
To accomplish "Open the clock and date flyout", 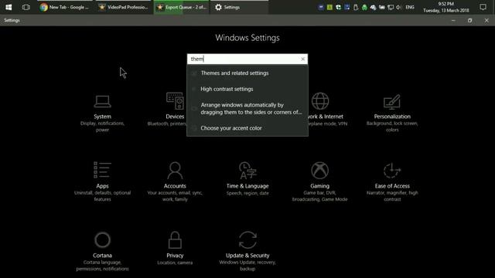I will point(445,7).
